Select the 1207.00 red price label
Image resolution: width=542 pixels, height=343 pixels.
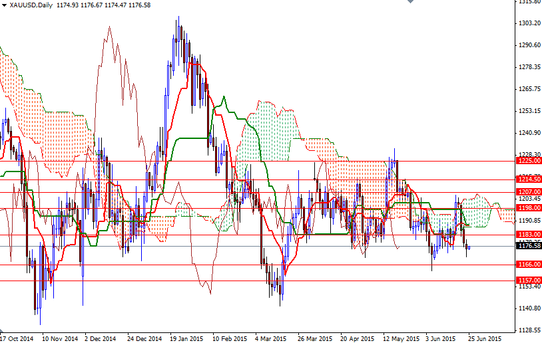[527, 191]
